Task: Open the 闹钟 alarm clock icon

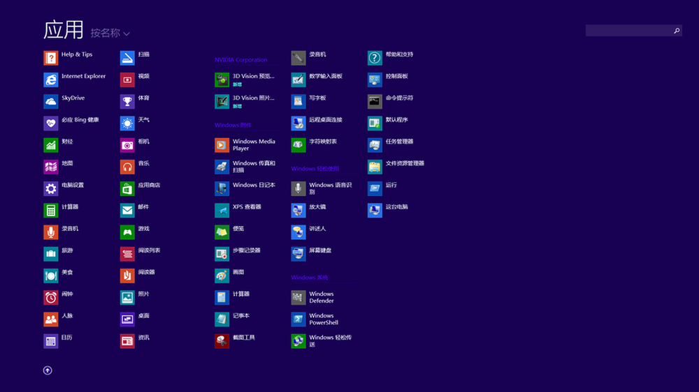Action: pos(51,298)
